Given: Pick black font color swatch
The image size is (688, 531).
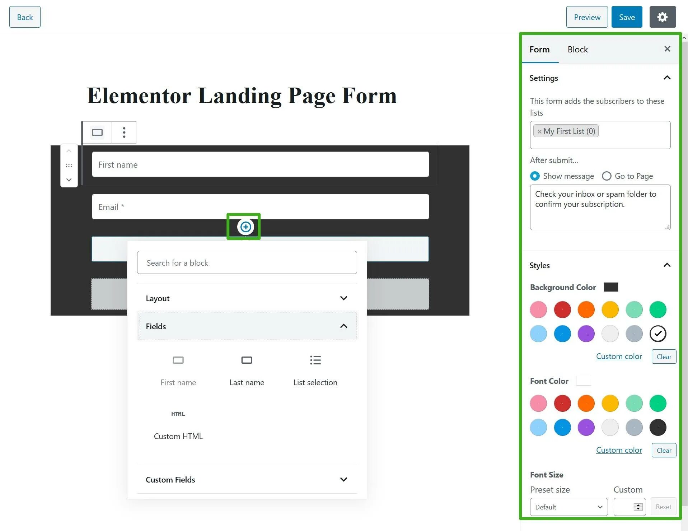Looking at the screenshot, I should pyautogui.click(x=658, y=427).
